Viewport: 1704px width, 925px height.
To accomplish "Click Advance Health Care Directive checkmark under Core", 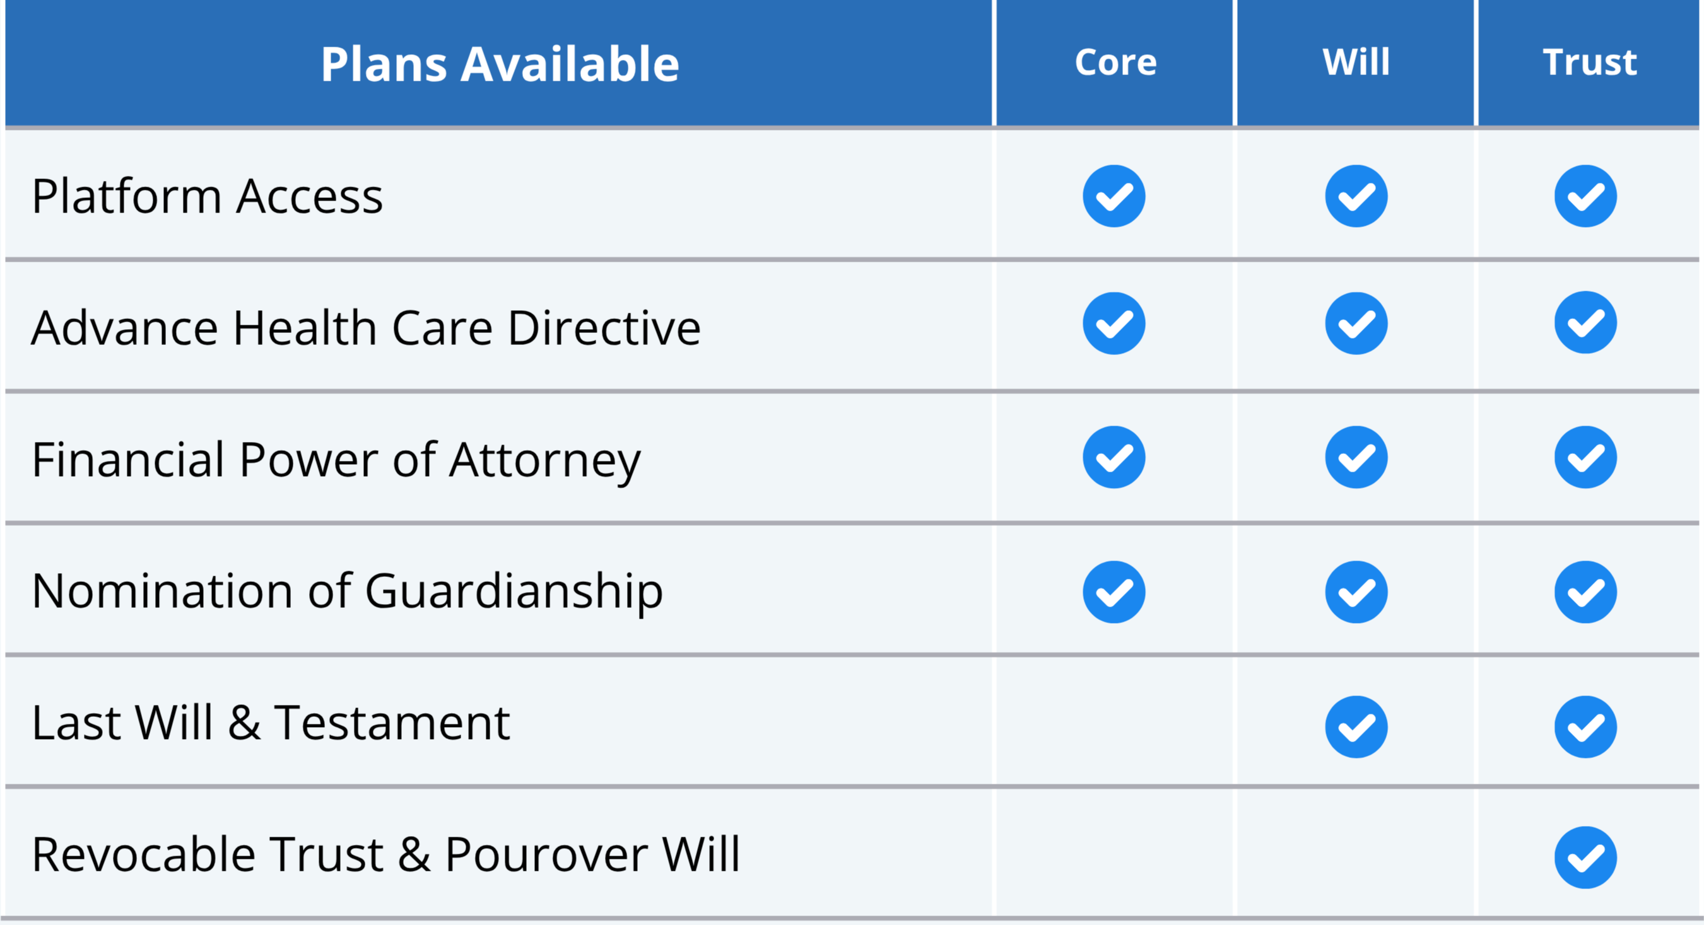I will pyautogui.click(x=1114, y=323).
